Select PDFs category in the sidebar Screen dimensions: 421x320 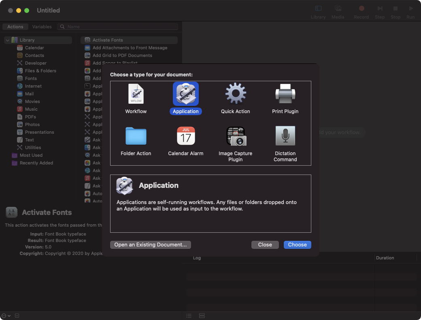(30, 117)
